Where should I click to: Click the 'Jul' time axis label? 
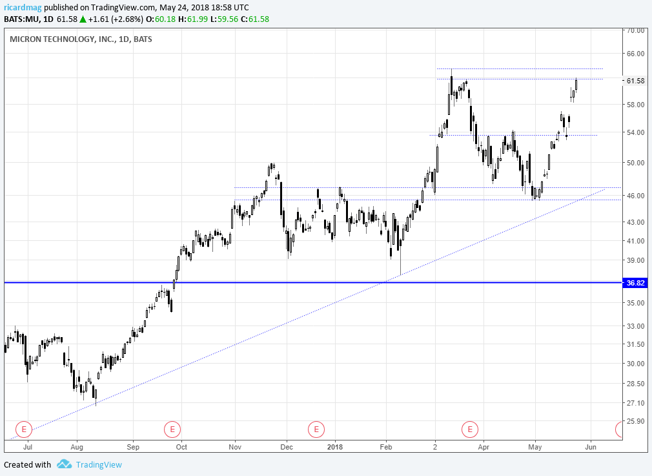[x=28, y=447]
